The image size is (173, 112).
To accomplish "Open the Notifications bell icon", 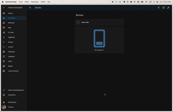I will (4, 102).
